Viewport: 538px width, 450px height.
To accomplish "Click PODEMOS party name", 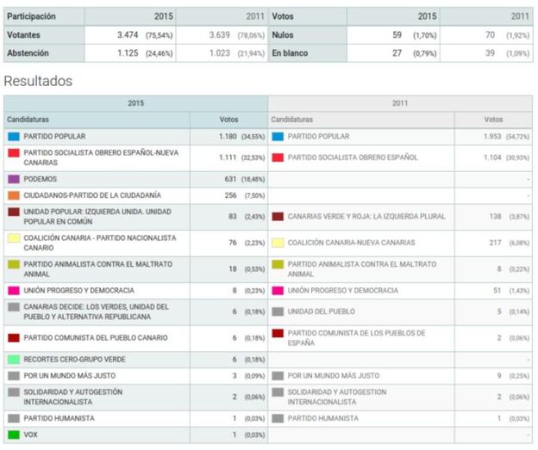I will [41, 179].
